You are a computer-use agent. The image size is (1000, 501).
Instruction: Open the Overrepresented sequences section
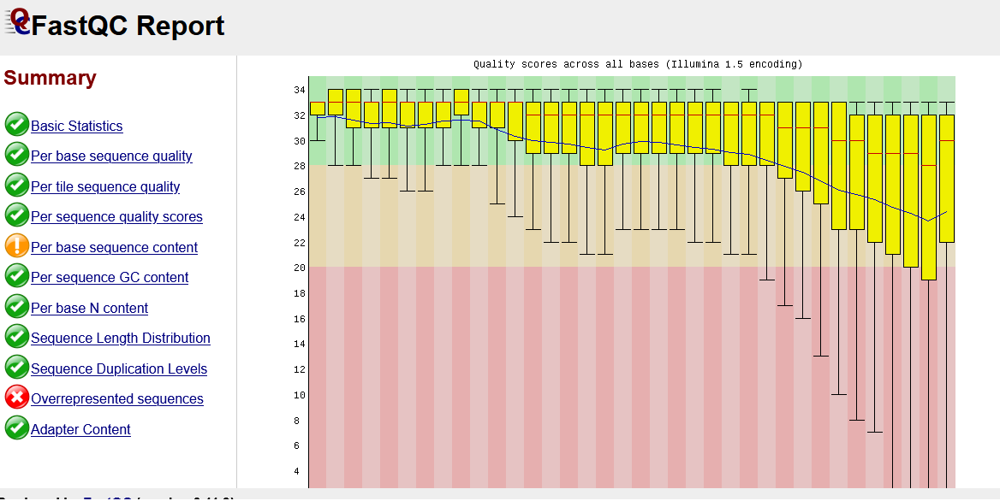(116, 398)
